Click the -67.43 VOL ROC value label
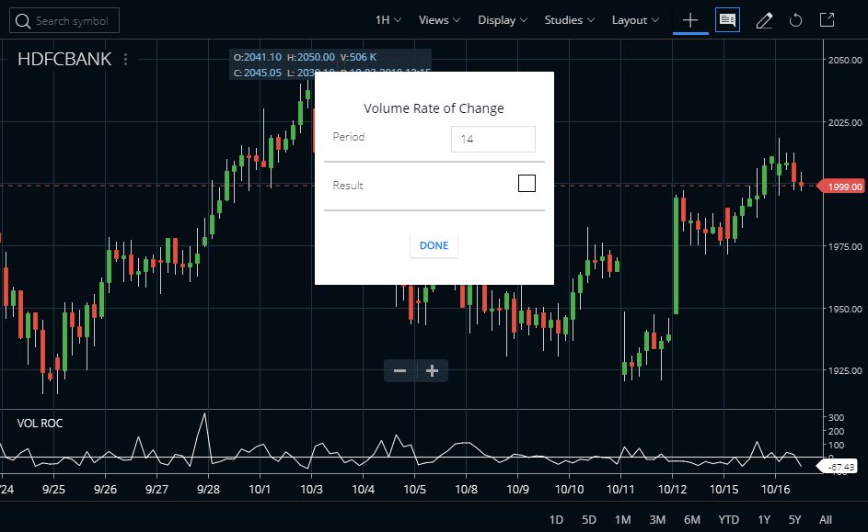 (x=839, y=467)
